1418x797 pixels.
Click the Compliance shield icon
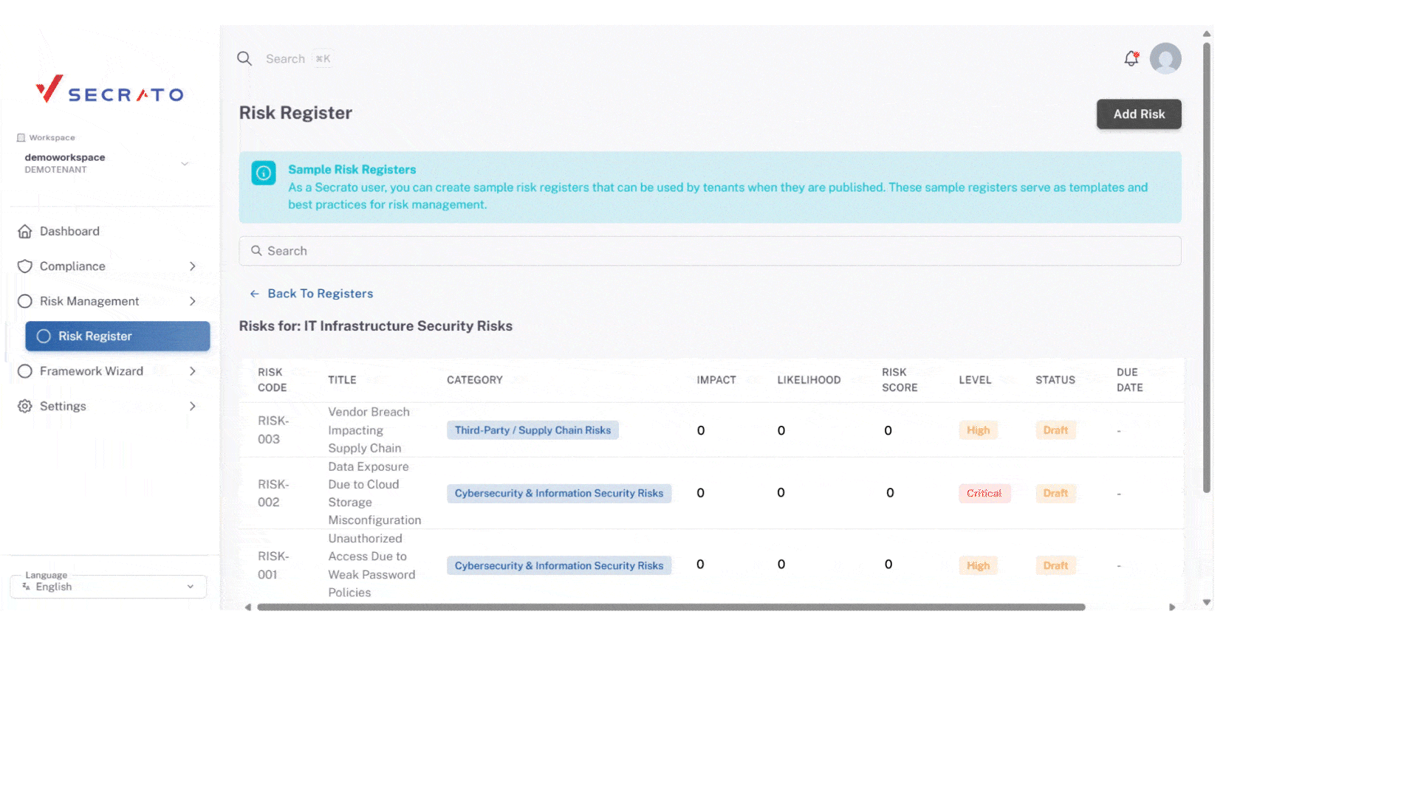25,266
